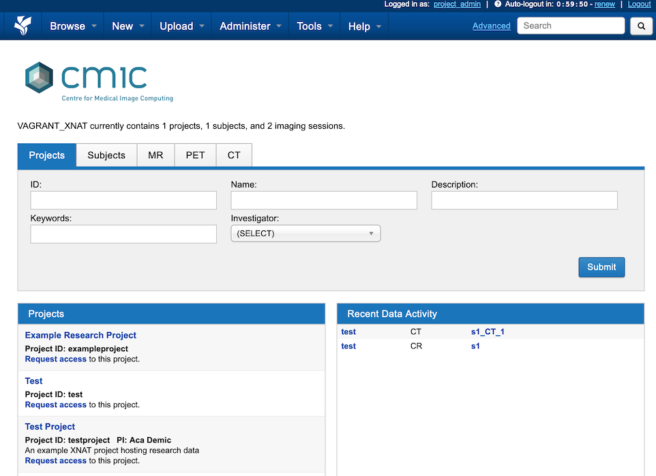Switch to the Subjects tab
This screenshot has width=656, height=476.
click(106, 155)
